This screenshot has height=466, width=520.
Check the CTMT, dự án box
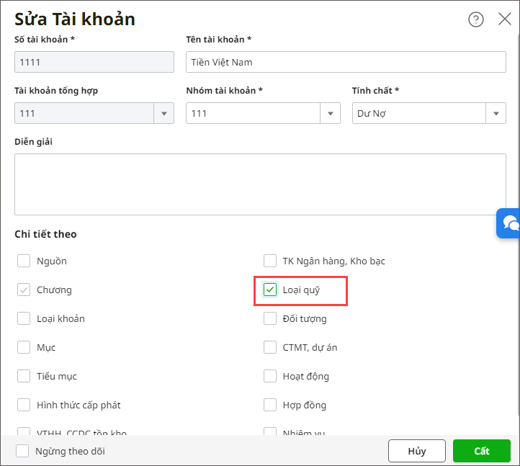(x=270, y=347)
